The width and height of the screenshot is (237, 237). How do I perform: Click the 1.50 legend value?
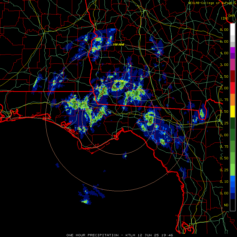(x=224, y=112)
